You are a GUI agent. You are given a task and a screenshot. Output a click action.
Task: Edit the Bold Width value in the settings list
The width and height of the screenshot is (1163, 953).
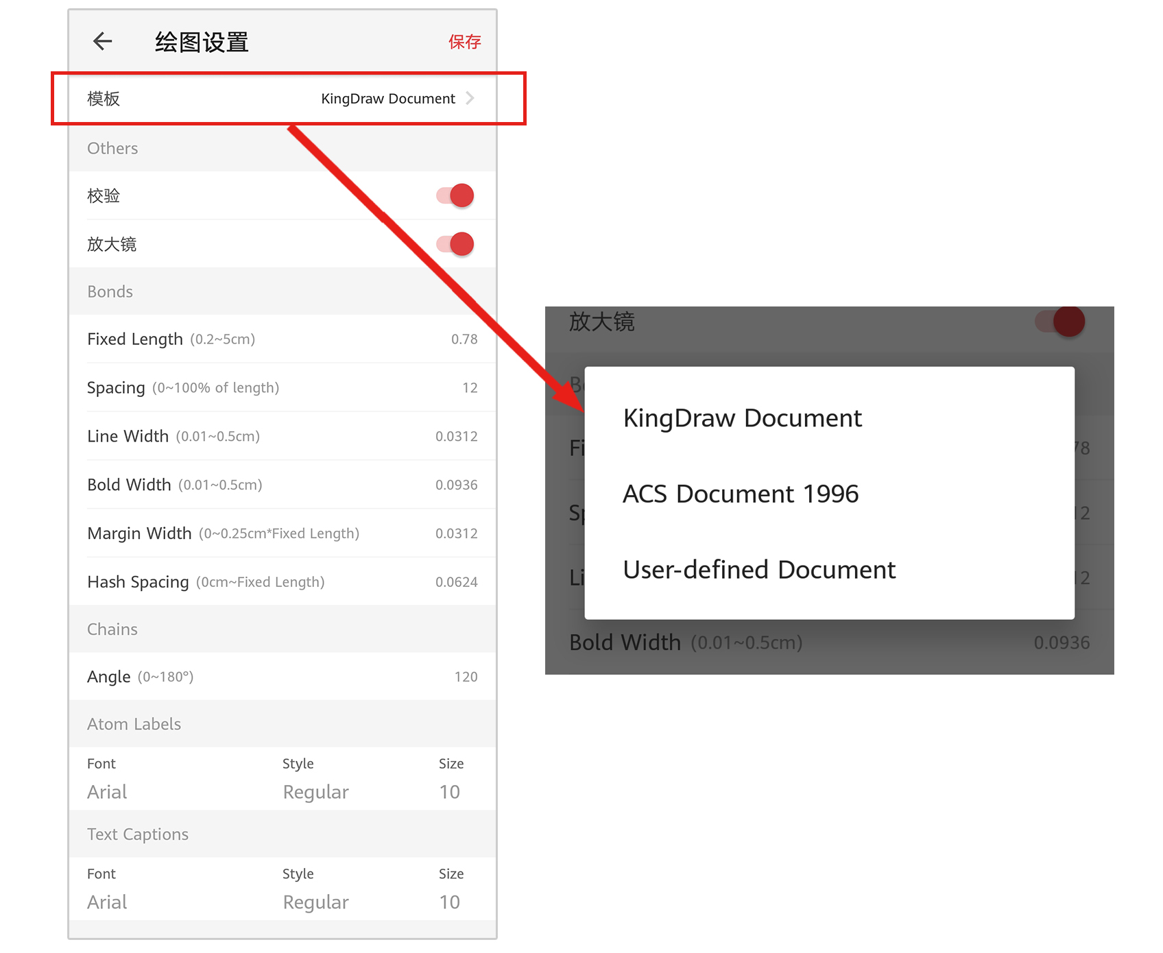click(456, 485)
